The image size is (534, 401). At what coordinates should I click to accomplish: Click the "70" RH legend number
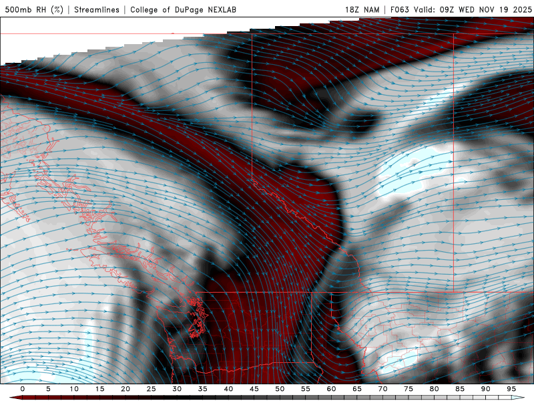[382, 389]
